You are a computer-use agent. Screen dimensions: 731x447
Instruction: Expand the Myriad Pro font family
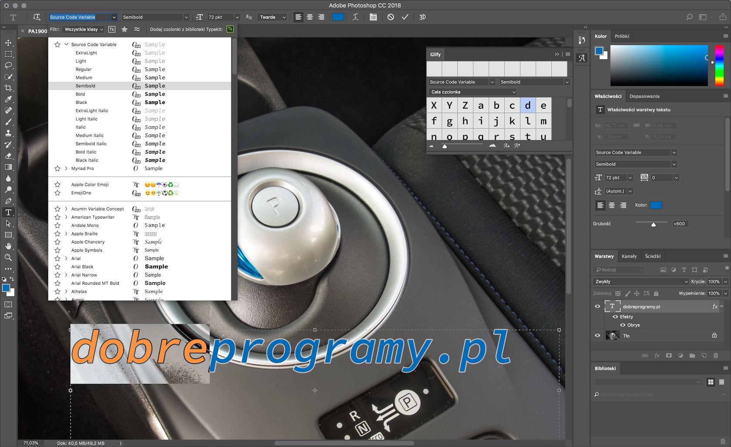66,168
